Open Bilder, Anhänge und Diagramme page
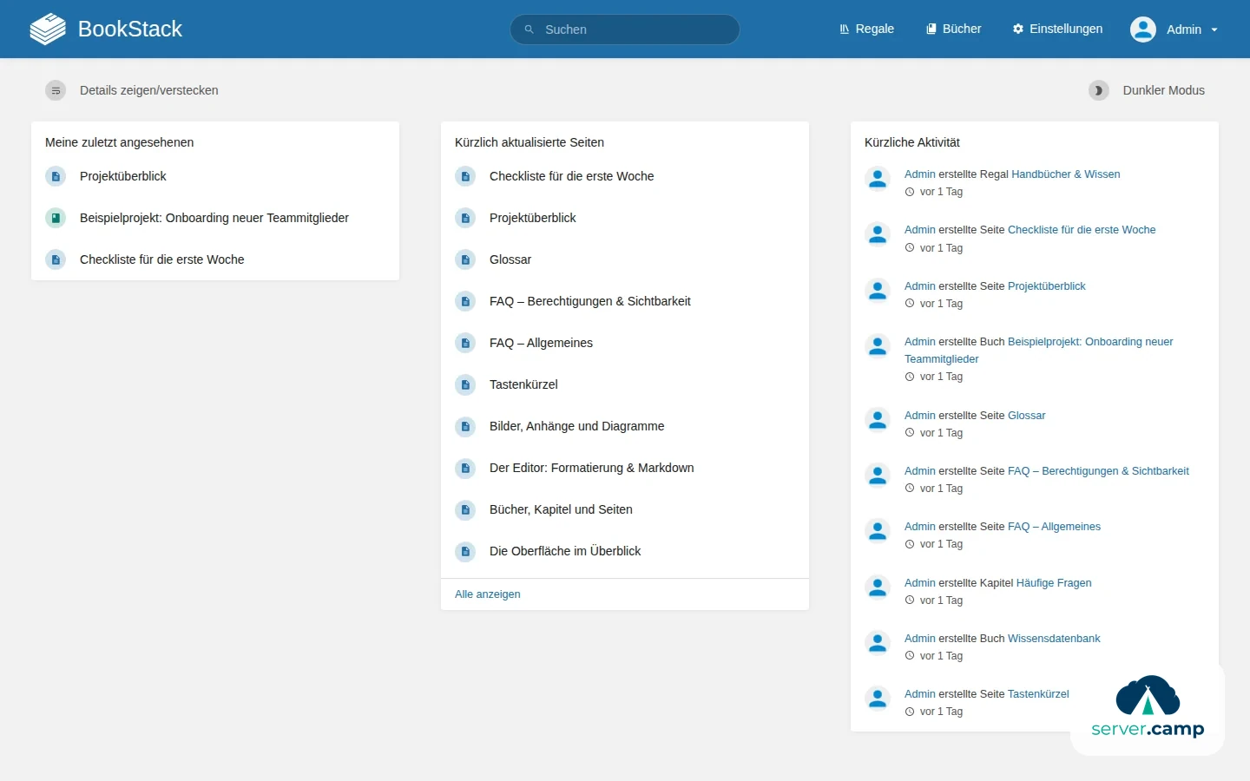The width and height of the screenshot is (1250, 781). click(577, 426)
